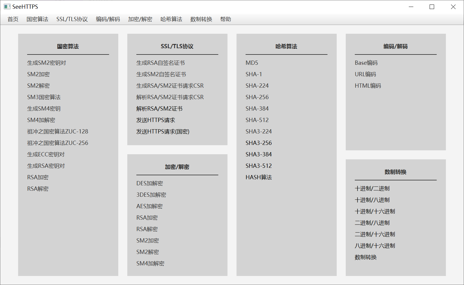Open the 哈希算法 menu in the menu bar
Viewport: 464px width, 285px height.
coord(171,19)
